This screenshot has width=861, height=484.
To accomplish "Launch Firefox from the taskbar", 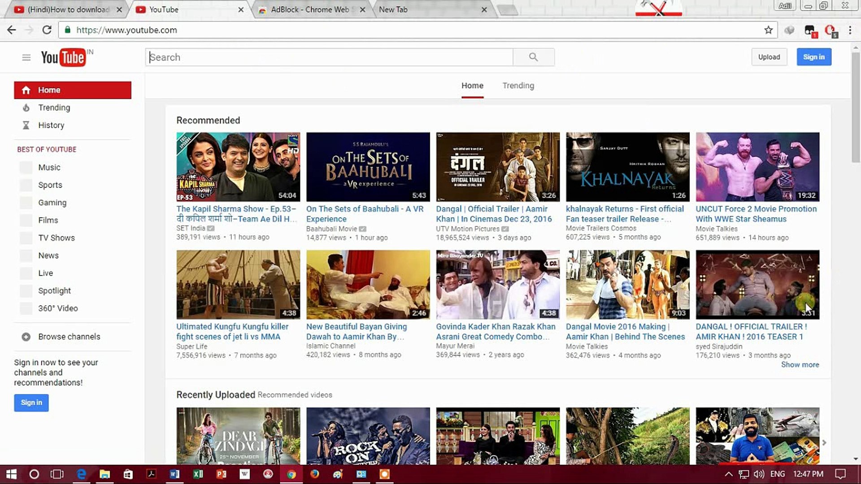I will click(x=314, y=474).
